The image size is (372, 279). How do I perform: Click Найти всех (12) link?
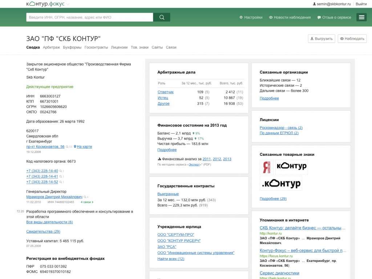coord(171,259)
